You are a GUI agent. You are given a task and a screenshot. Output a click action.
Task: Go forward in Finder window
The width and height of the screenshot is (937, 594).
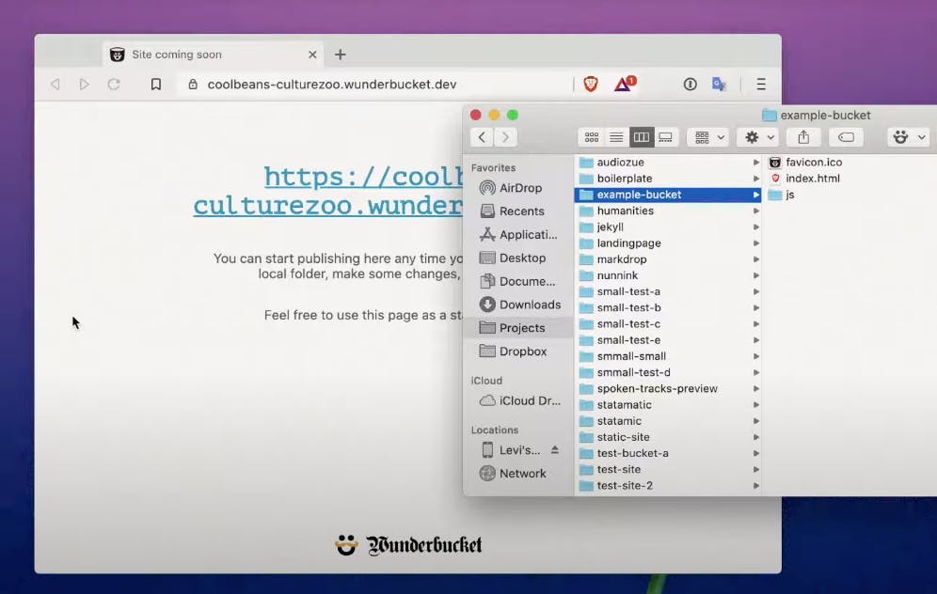(x=505, y=137)
